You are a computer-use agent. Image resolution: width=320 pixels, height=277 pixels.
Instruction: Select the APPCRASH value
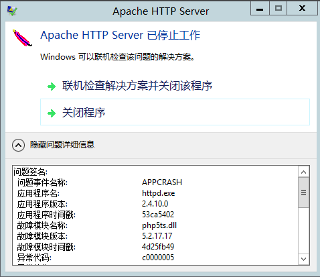162,182
